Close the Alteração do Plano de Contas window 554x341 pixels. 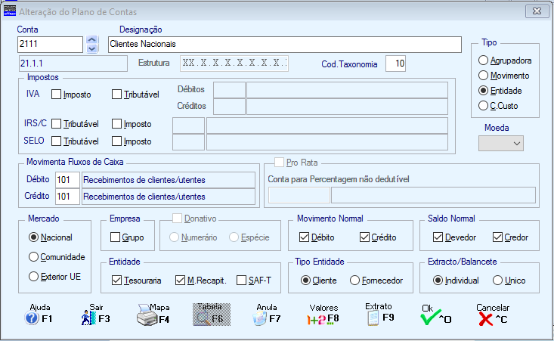[x=537, y=11]
